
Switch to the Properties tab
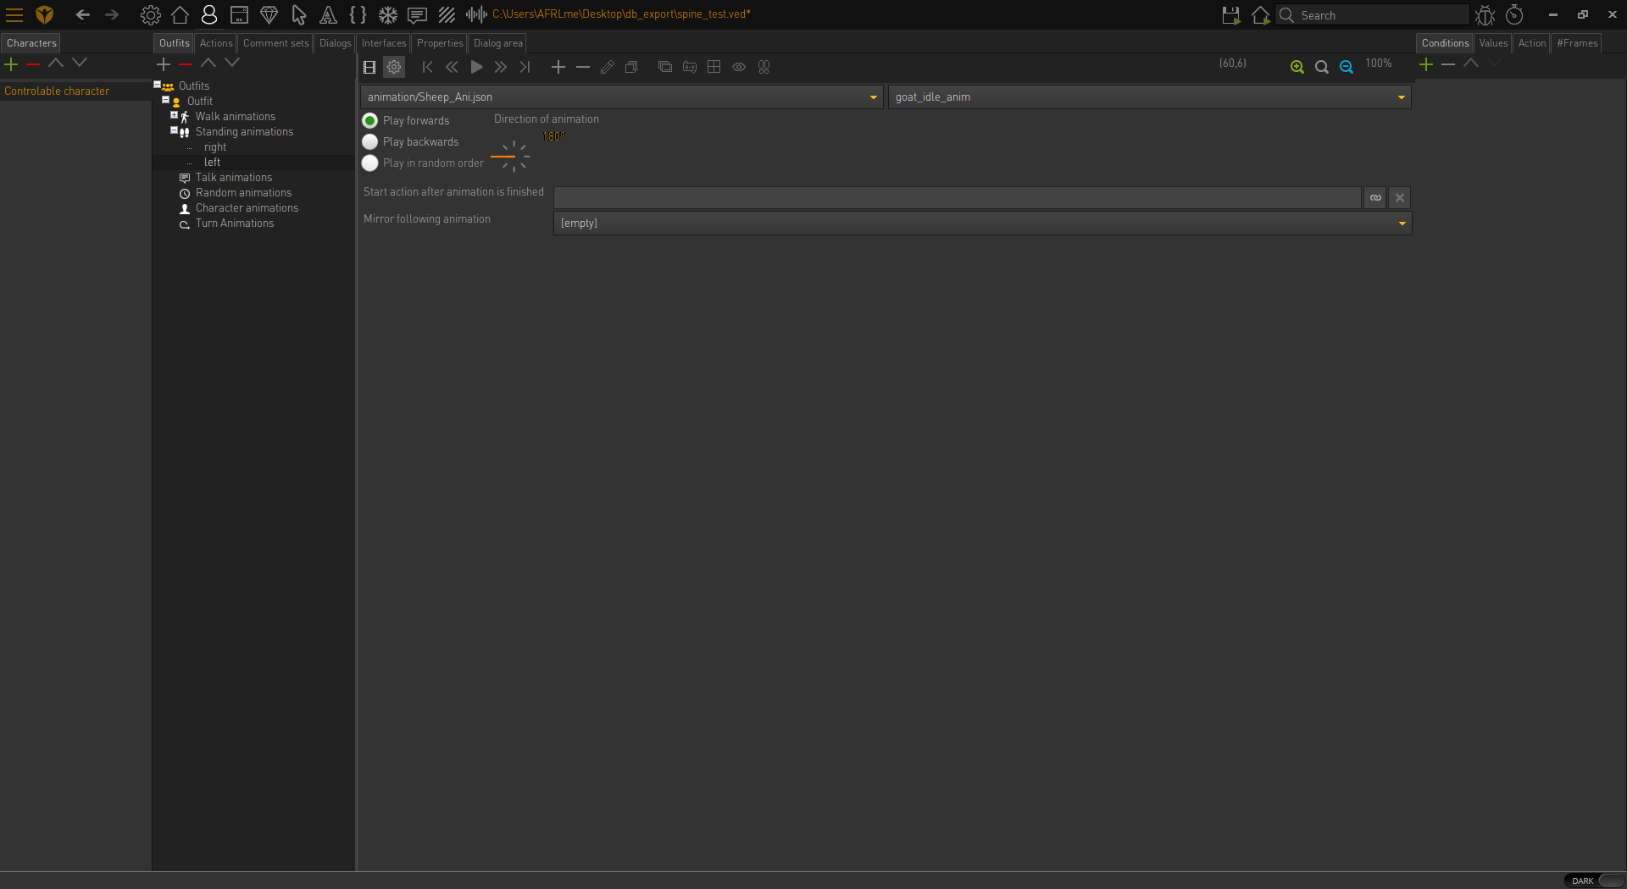440,43
